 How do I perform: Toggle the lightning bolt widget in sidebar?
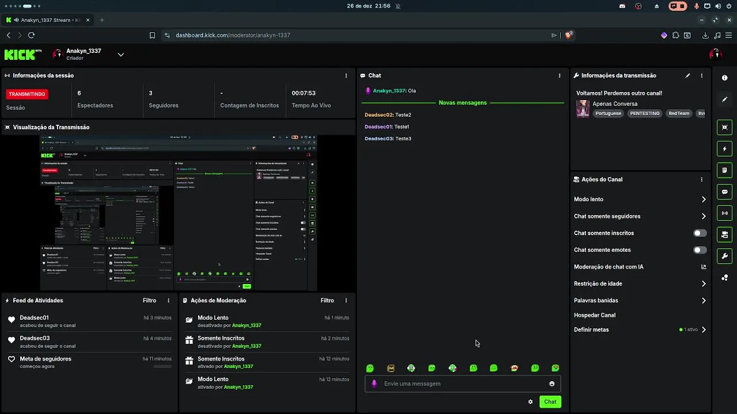[x=724, y=149]
